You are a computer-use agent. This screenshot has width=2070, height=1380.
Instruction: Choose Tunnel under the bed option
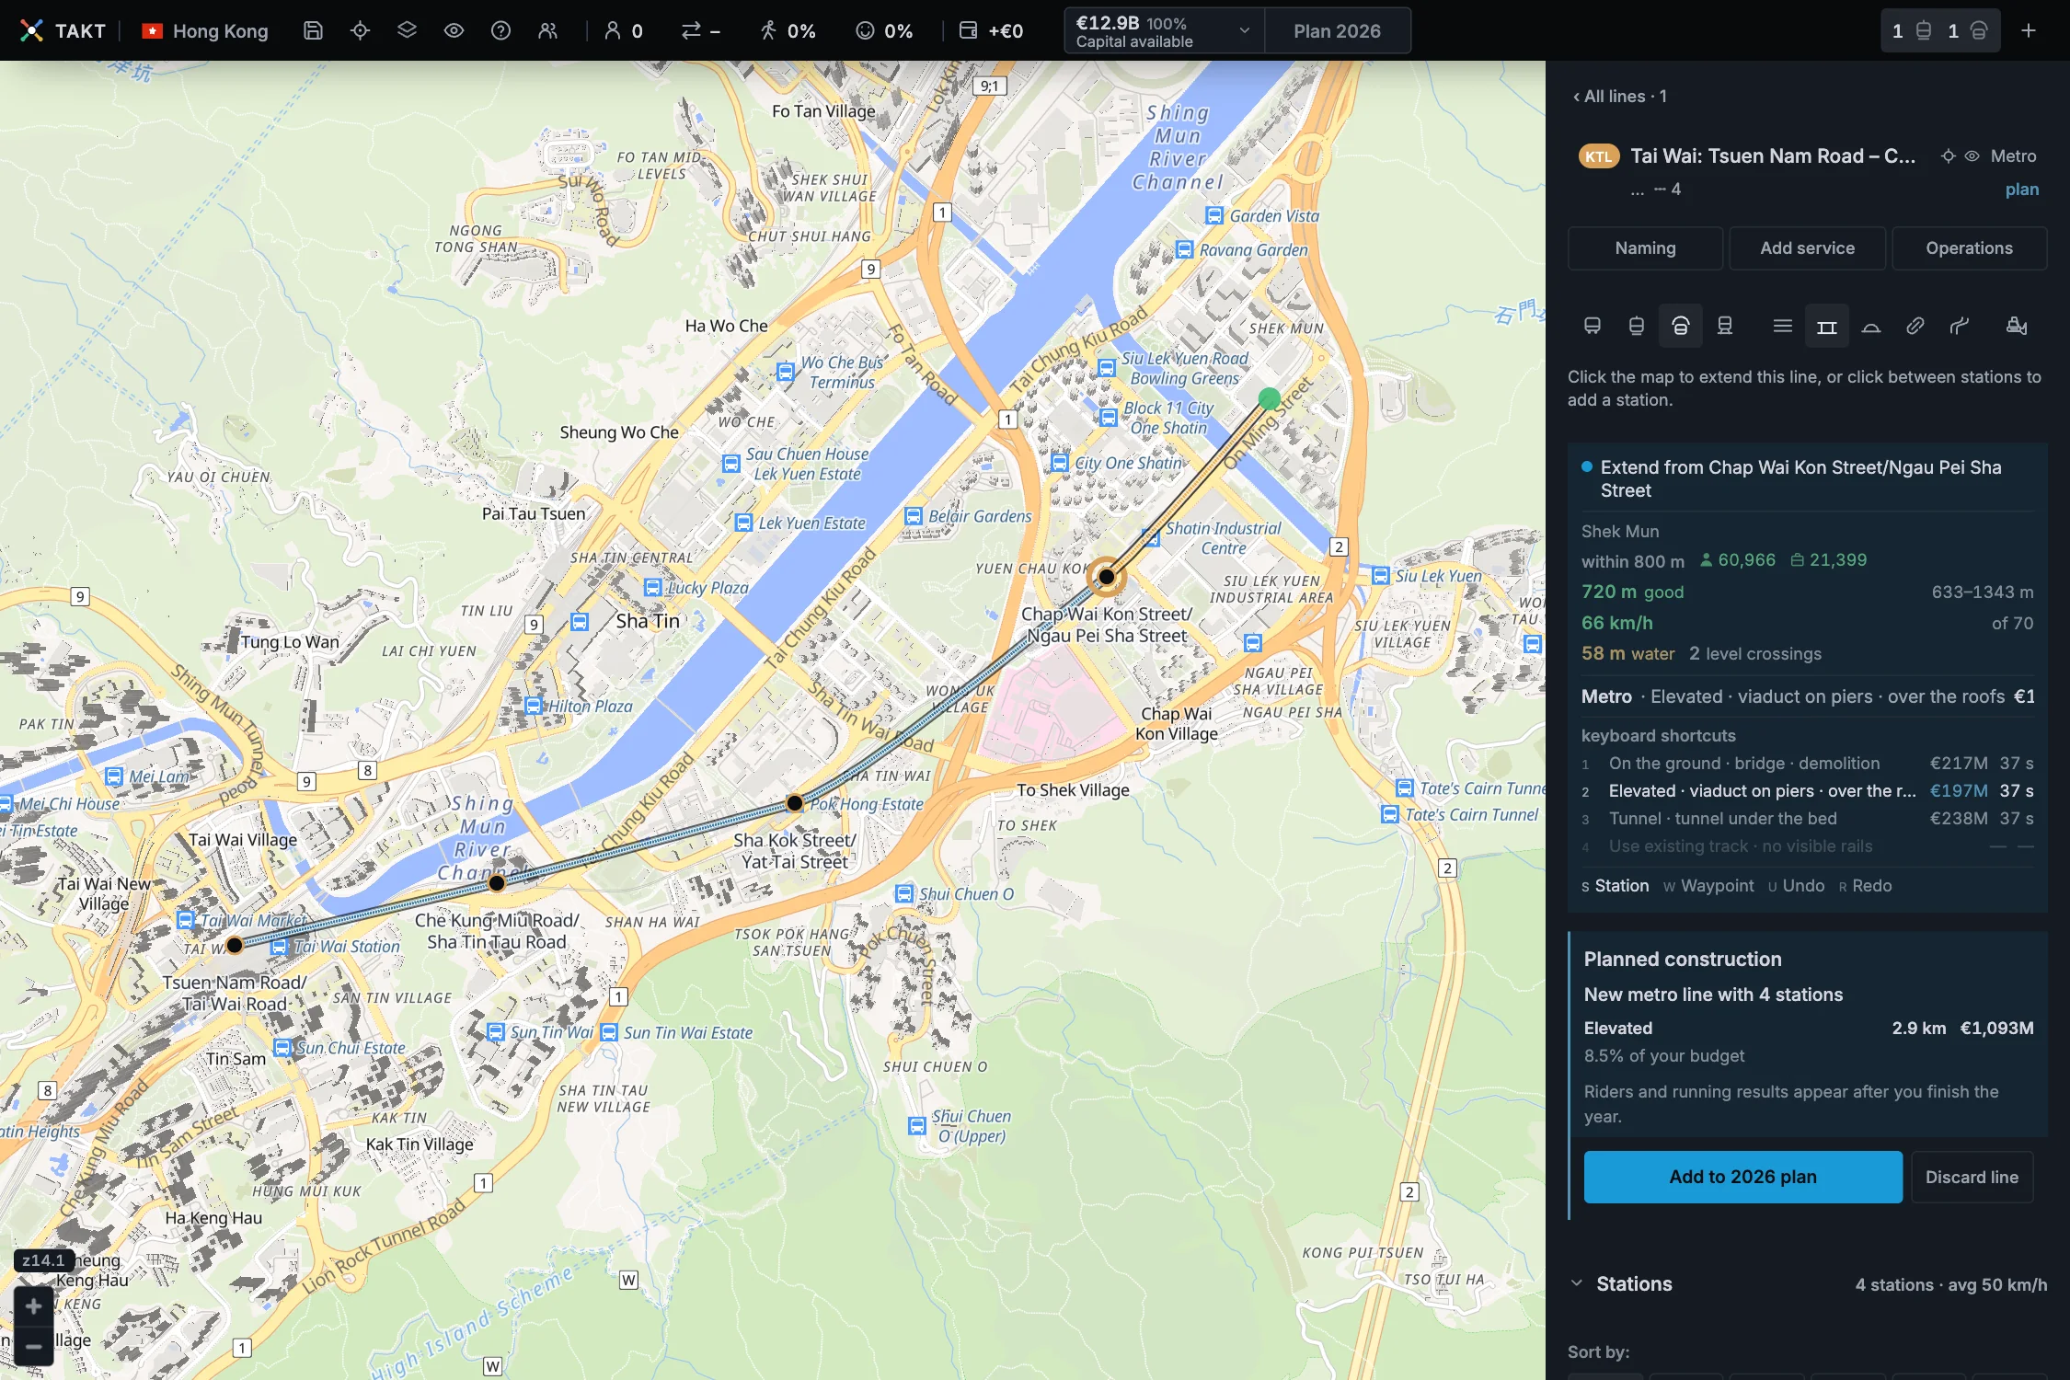(x=1807, y=819)
